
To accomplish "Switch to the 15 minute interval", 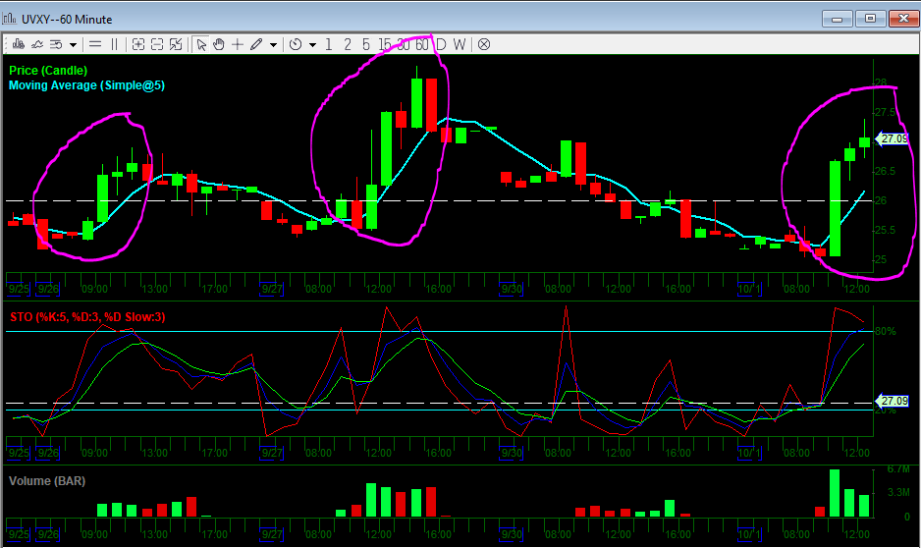I will tap(385, 44).
